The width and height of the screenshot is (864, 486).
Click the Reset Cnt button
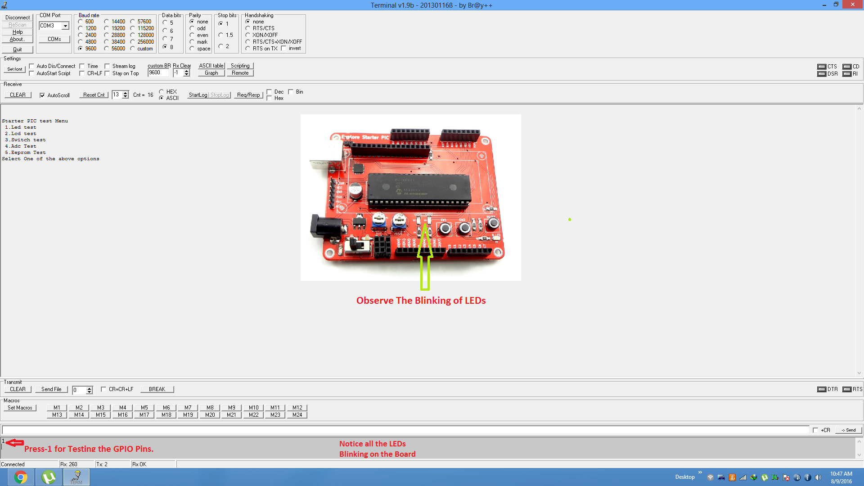(94, 95)
